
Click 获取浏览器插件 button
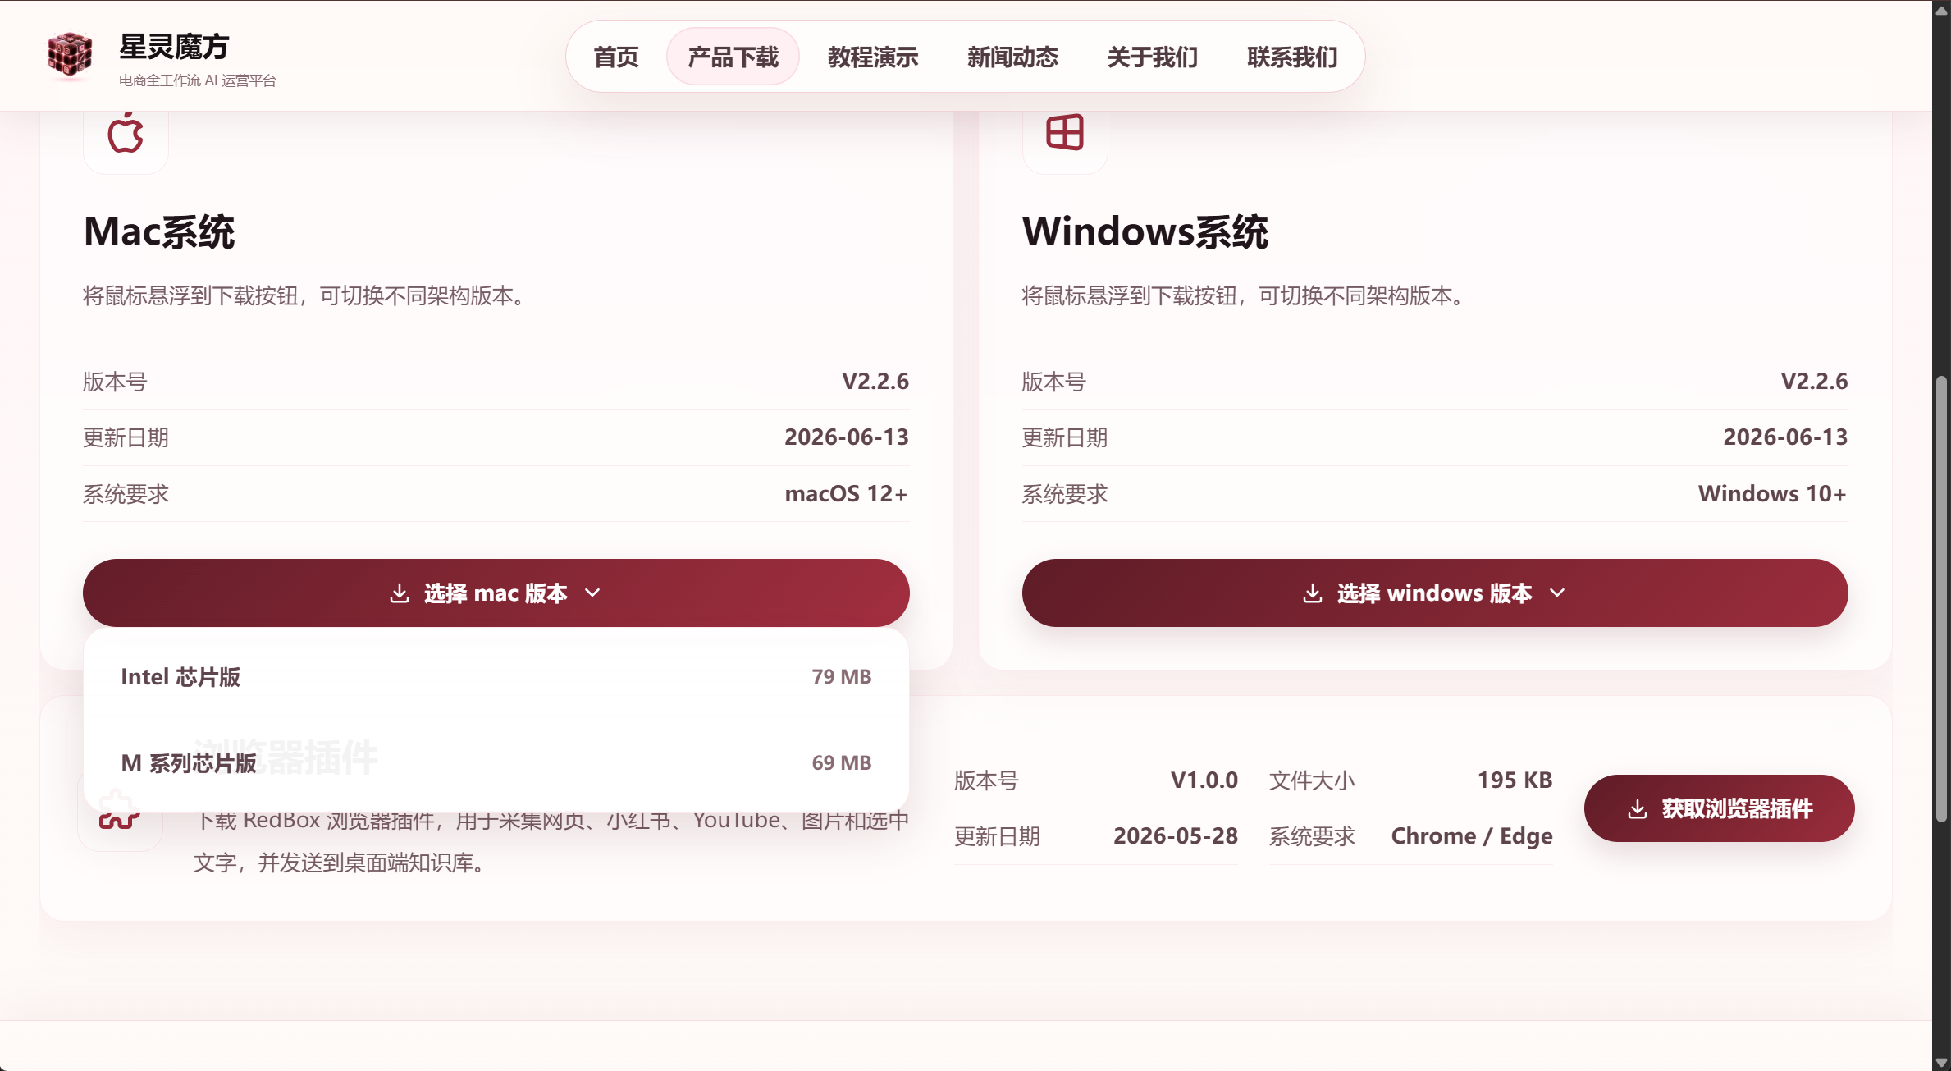point(1719,808)
